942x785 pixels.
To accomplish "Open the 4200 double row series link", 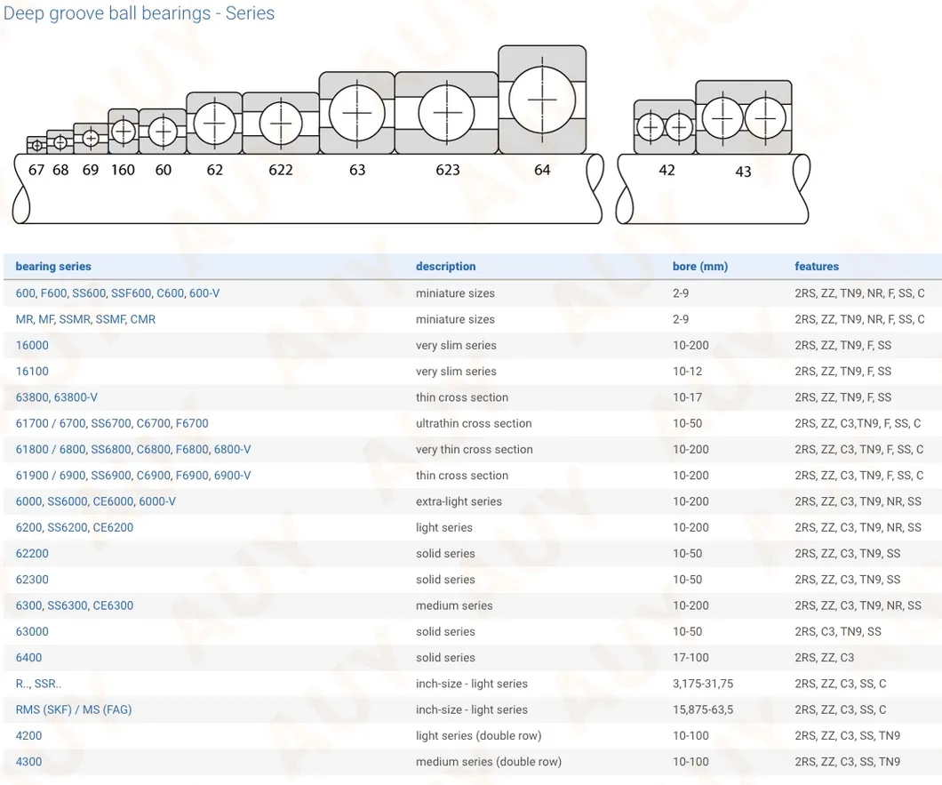I will point(28,736).
